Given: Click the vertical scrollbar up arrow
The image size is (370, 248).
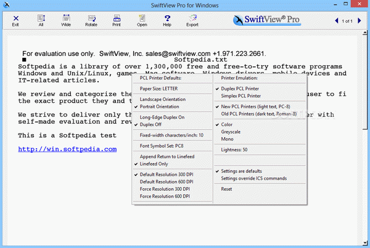Looking at the screenshot, I should [x=365, y=33].
